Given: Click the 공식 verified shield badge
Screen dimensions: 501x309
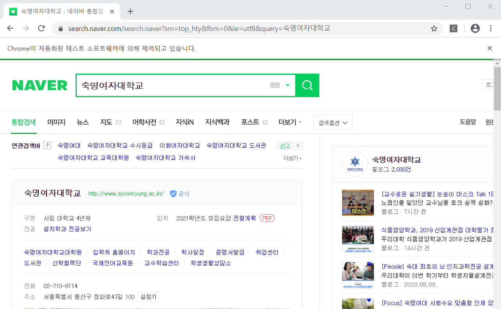Looking at the screenshot, I should pyautogui.click(x=180, y=193).
